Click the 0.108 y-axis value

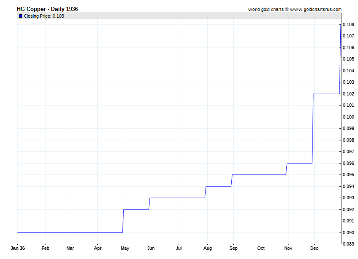point(348,24)
